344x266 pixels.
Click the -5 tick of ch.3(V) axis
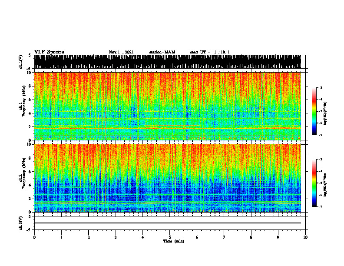pos(30,230)
